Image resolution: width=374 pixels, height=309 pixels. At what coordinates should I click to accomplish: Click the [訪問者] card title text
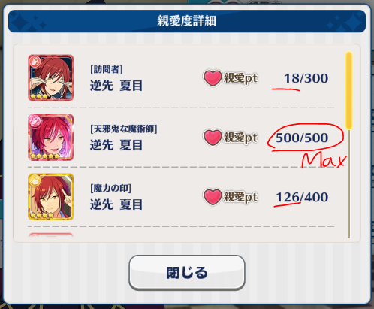point(107,69)
